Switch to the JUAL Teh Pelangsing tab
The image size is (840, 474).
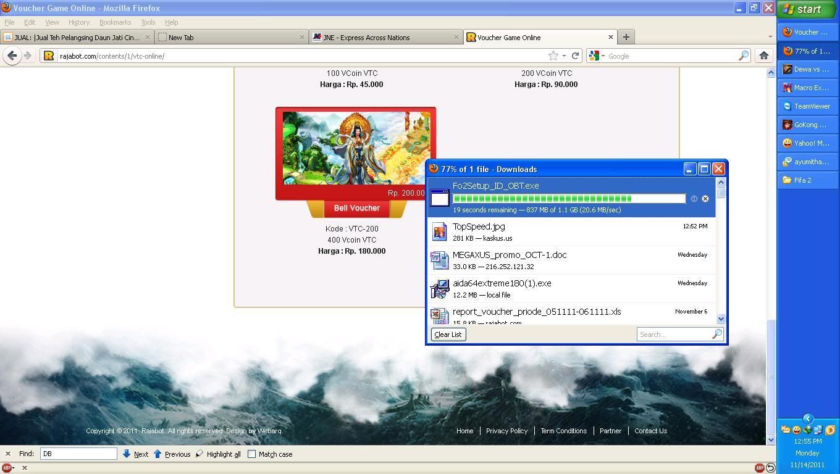coord(77,37)
